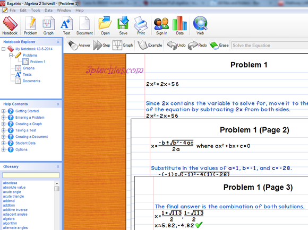Screen dimensions: 308x230
Task: Click the Glossary scrollbar thumb
Action: 57,189
